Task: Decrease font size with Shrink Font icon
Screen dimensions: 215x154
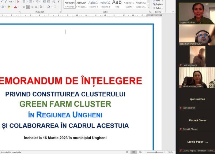Action: coord(6,2)
